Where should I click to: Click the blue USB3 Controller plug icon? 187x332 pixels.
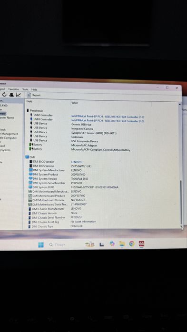tap(31, 119)
